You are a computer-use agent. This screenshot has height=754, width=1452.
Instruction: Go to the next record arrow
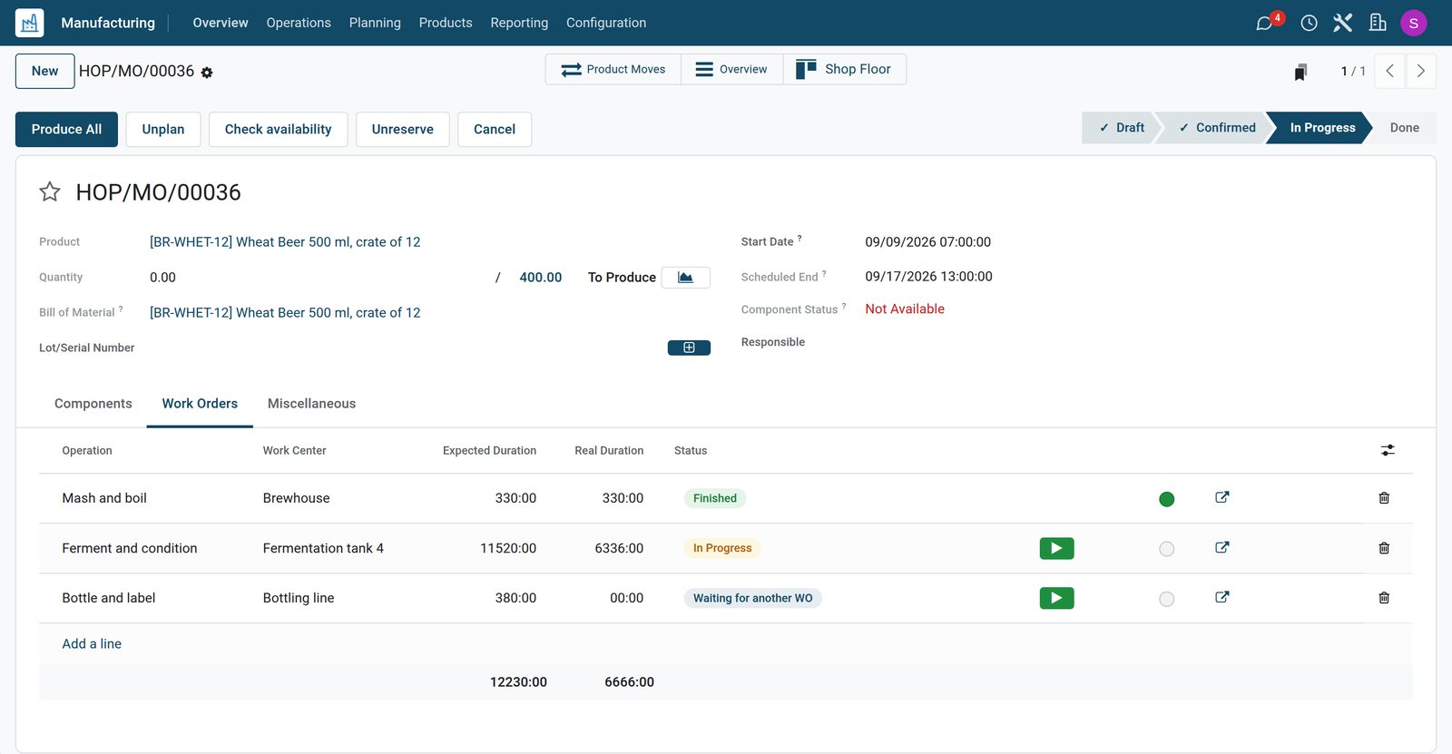click(1421, 71)
